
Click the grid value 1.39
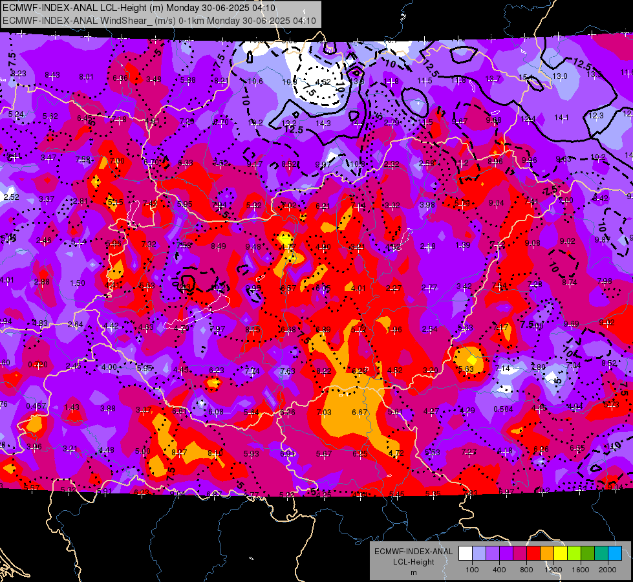(x=463, y=245)
